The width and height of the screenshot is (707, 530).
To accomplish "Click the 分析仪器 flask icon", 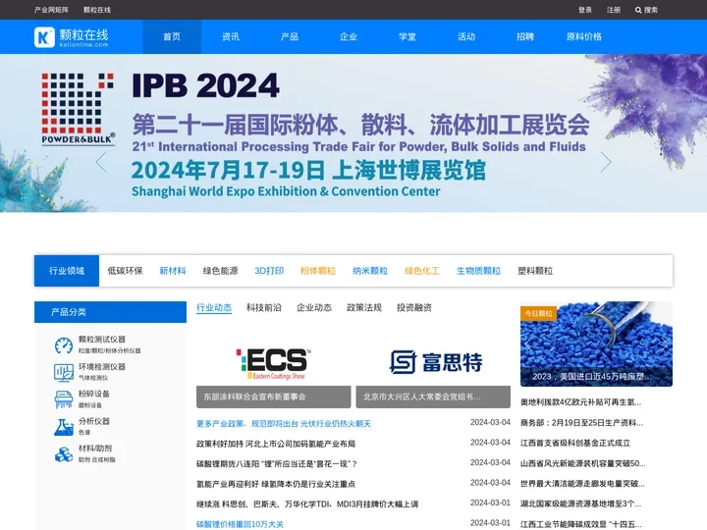I will click(64, 427).
